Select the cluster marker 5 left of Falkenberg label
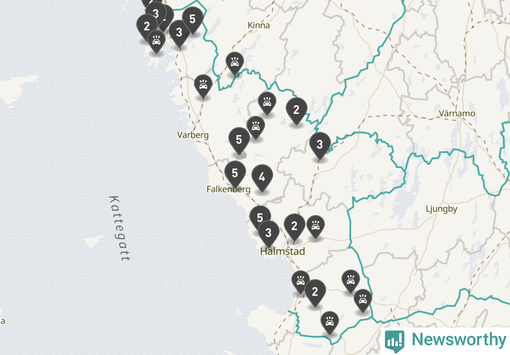The image size is (510, 355). (235, 173)
